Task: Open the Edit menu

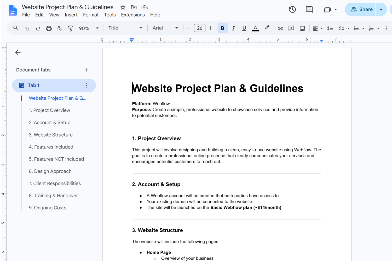Action: (x=39, y=15)
